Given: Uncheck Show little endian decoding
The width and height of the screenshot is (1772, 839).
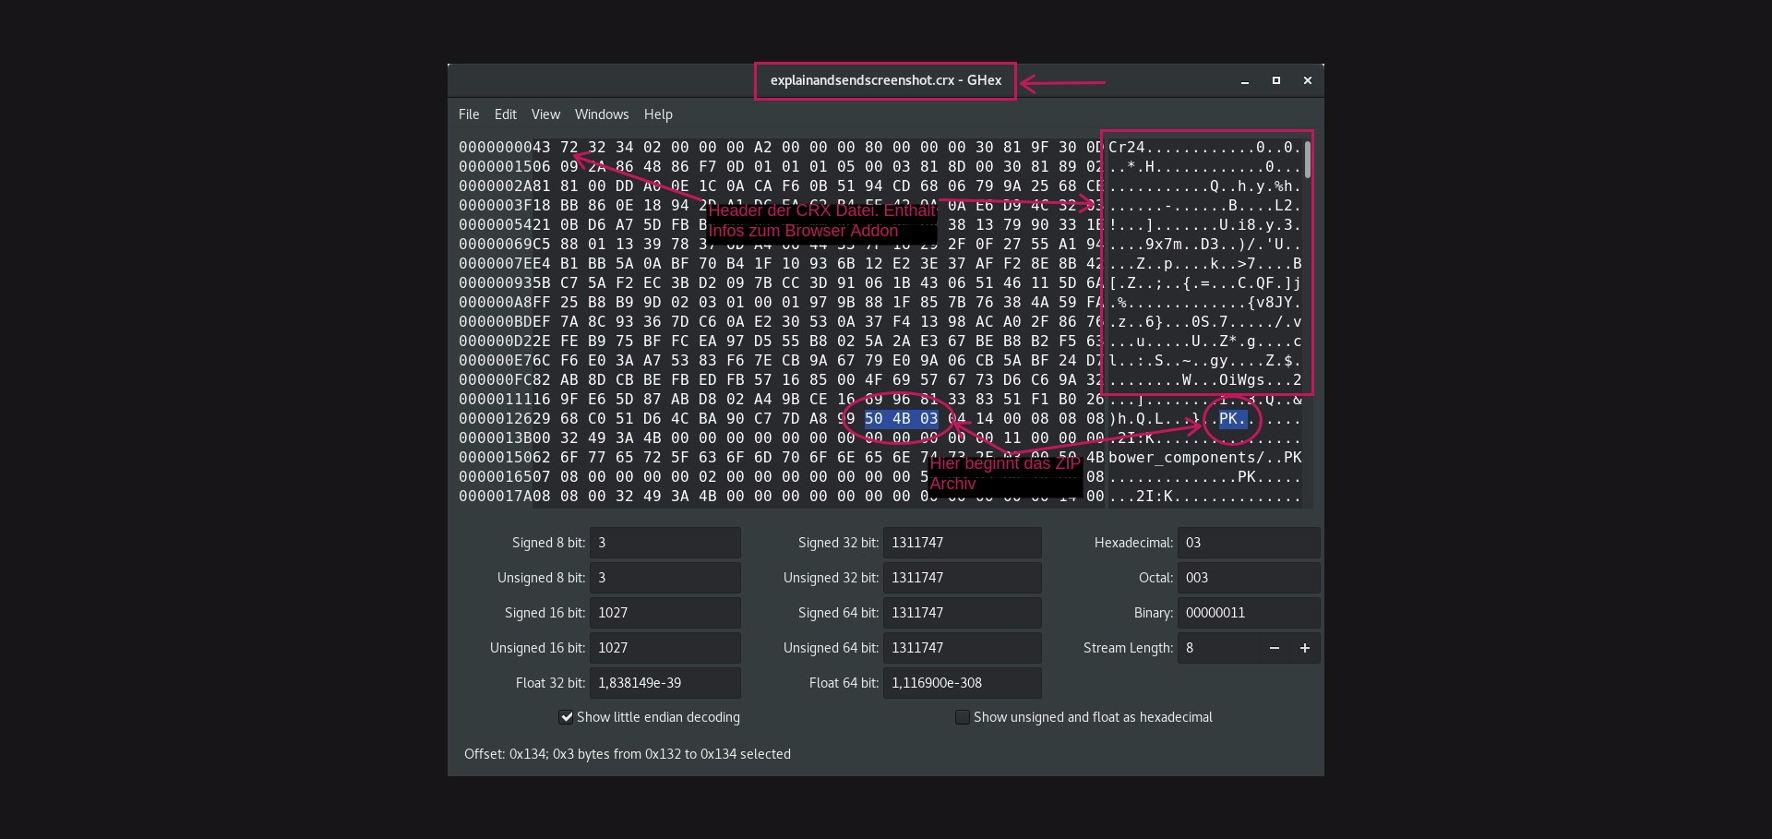Looking at the screenshot, I should click(567, 717).
